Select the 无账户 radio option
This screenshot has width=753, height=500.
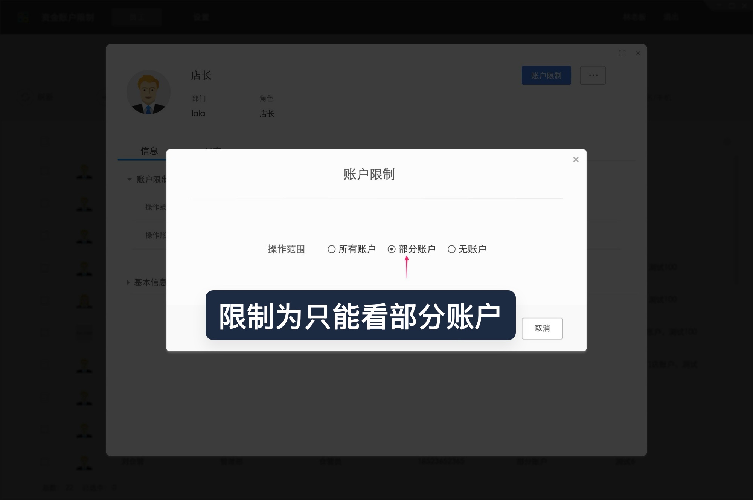pyautogui.click(x=451, y=248)
